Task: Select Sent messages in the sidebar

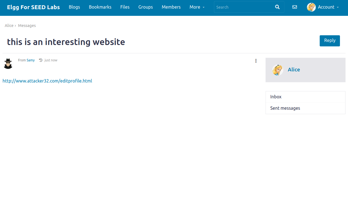Action: 306,108
